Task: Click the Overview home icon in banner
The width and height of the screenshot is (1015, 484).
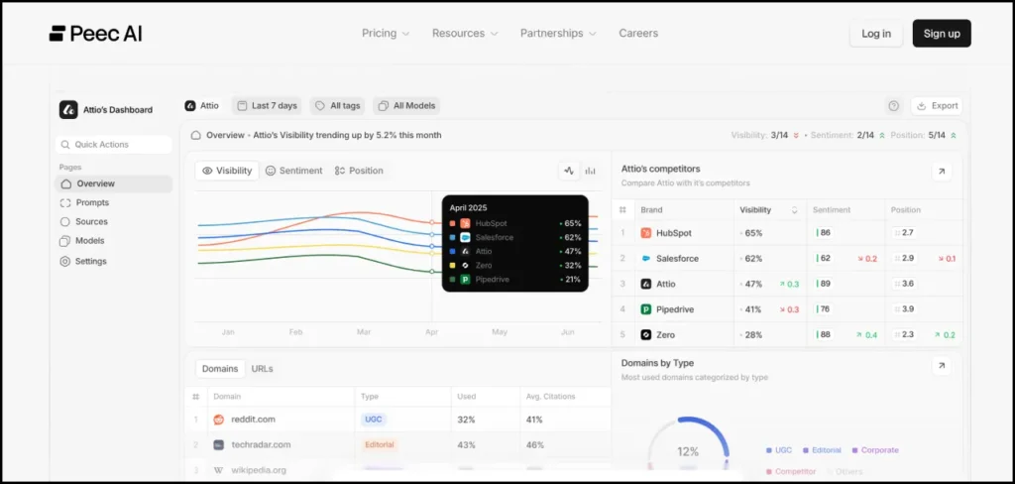Action: 196,136
